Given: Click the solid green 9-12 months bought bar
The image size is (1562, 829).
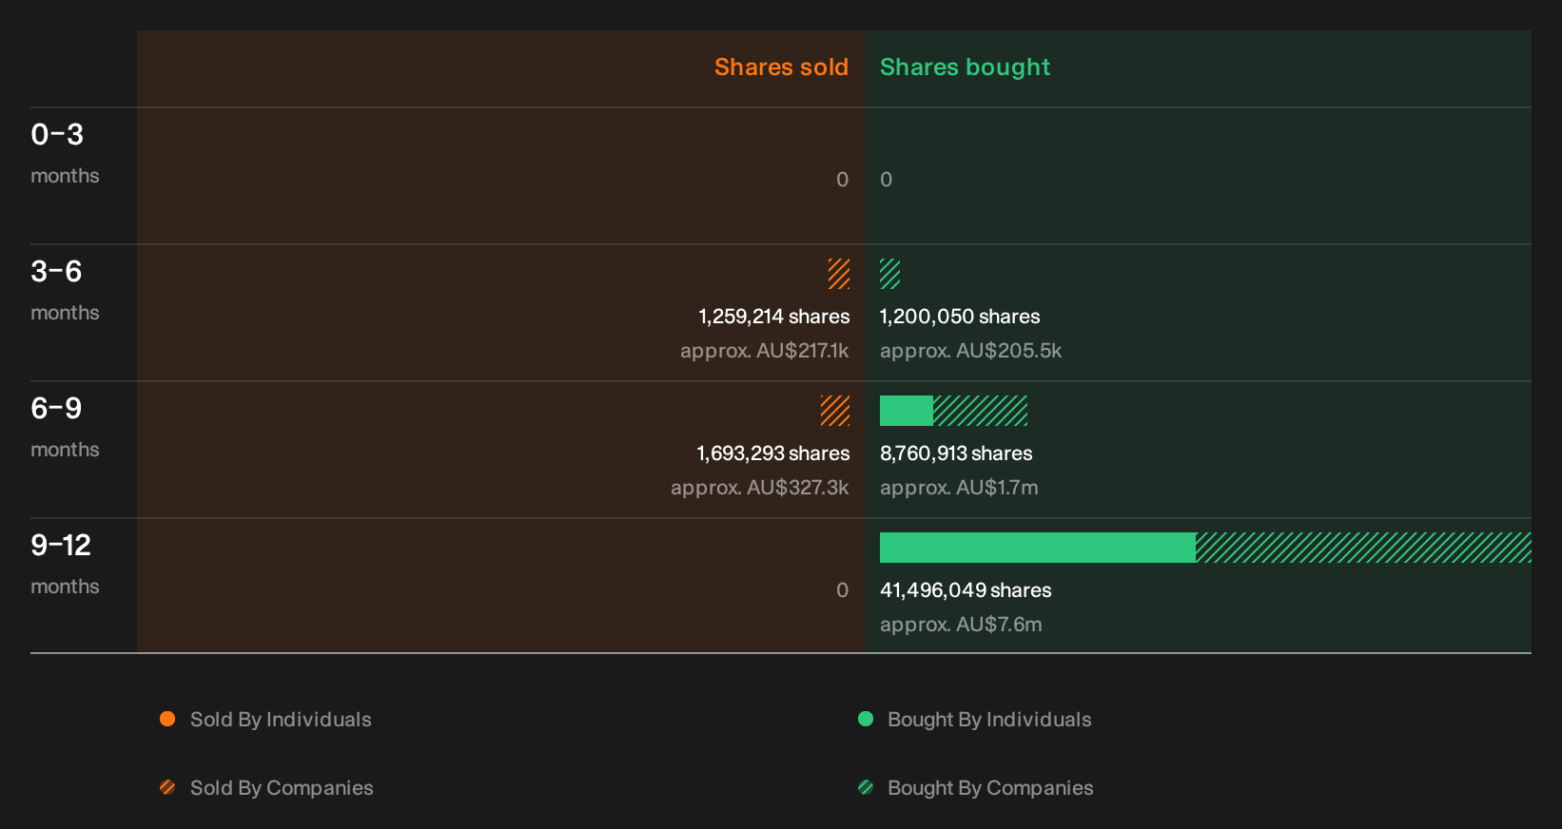Looking at the screenshot, I should click(1038, 548).
